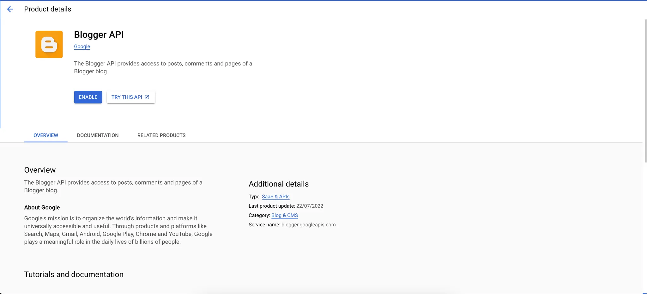Click the Blogger logo icon
The width and height of the screenshot is (647, 294).
pos(49,44)
